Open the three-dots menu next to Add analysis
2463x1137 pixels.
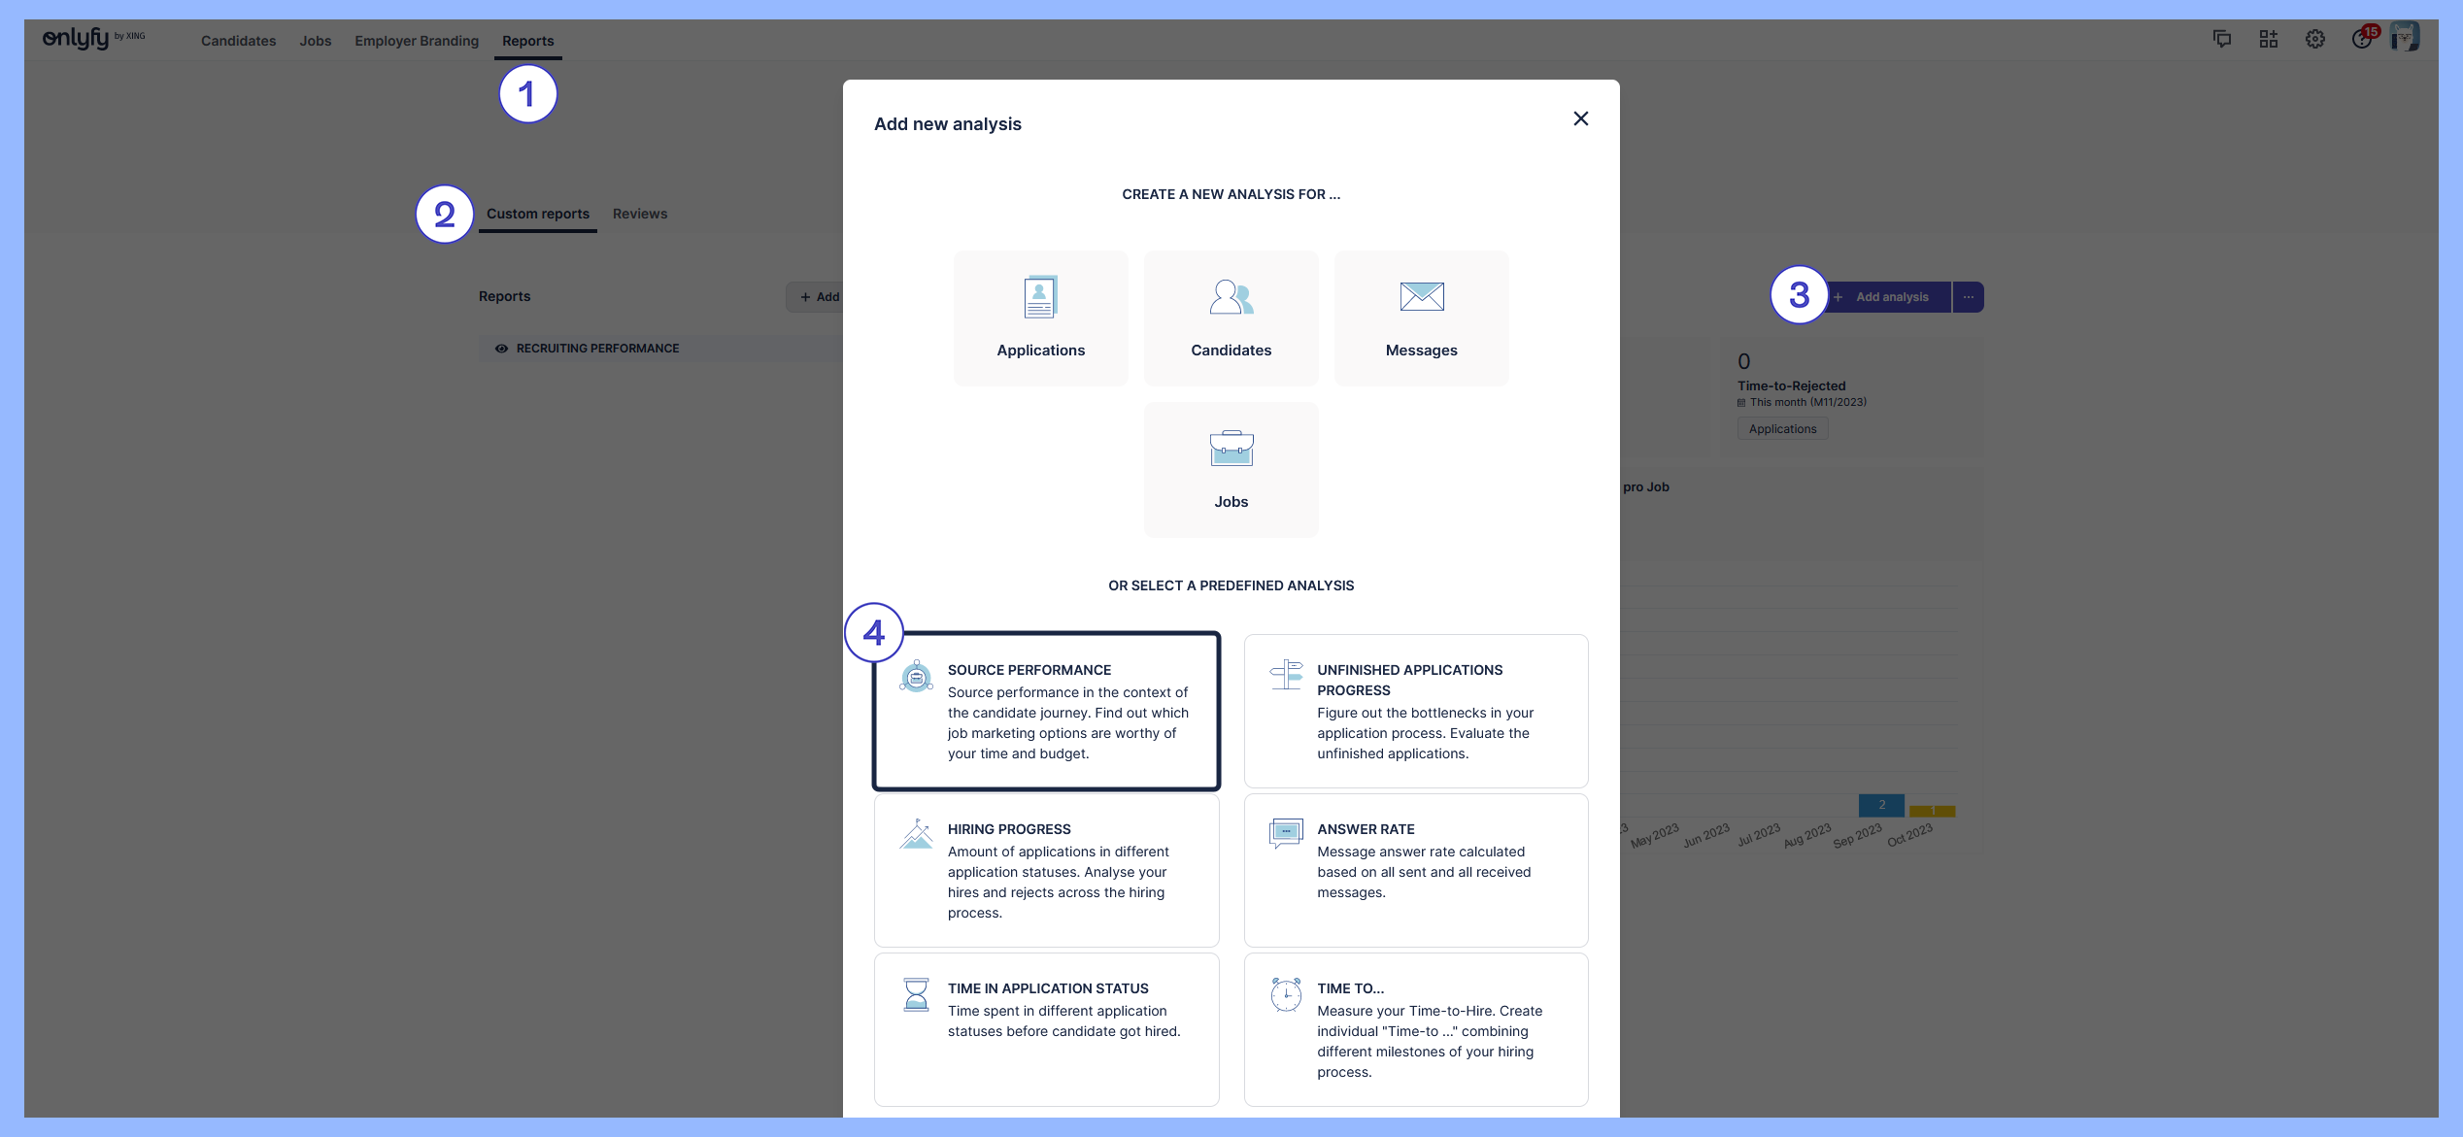pyautogui.click(x=1968, y=297)
